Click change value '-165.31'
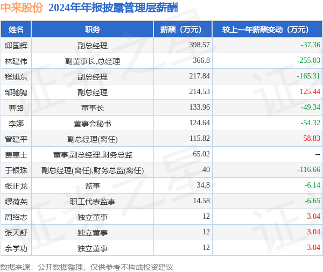The width and height of the screenshot is (323, 272). tap(308, 76)
